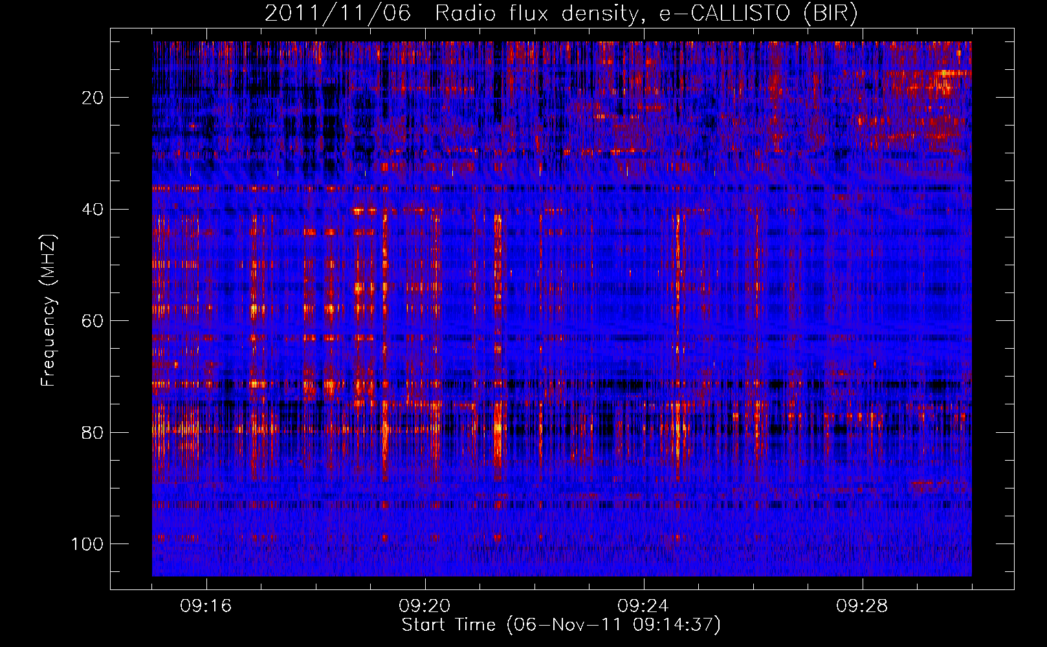Viewport: 1047px width, 647px height.
Task: Select the 09:20 time tick label
Action: pyautogui.click(x=424, y=606)
